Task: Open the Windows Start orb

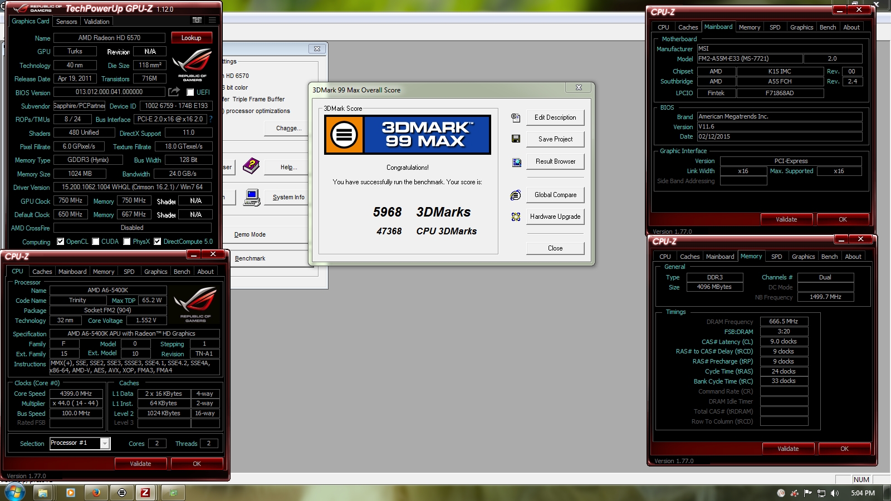Action: point(14,492)
